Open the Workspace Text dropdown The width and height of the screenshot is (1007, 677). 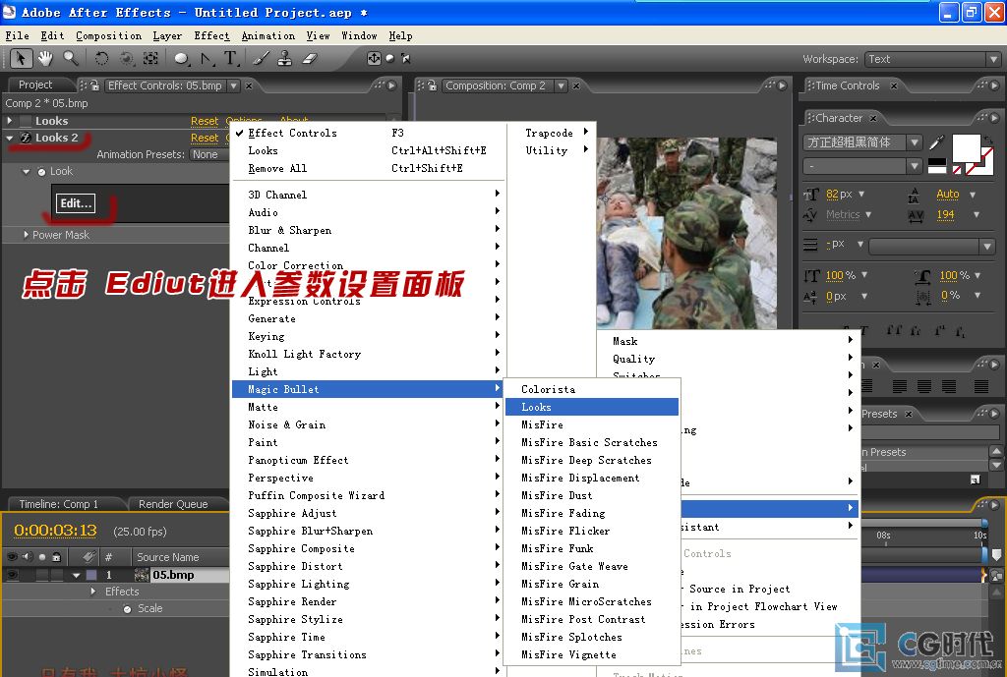(933, 59)
